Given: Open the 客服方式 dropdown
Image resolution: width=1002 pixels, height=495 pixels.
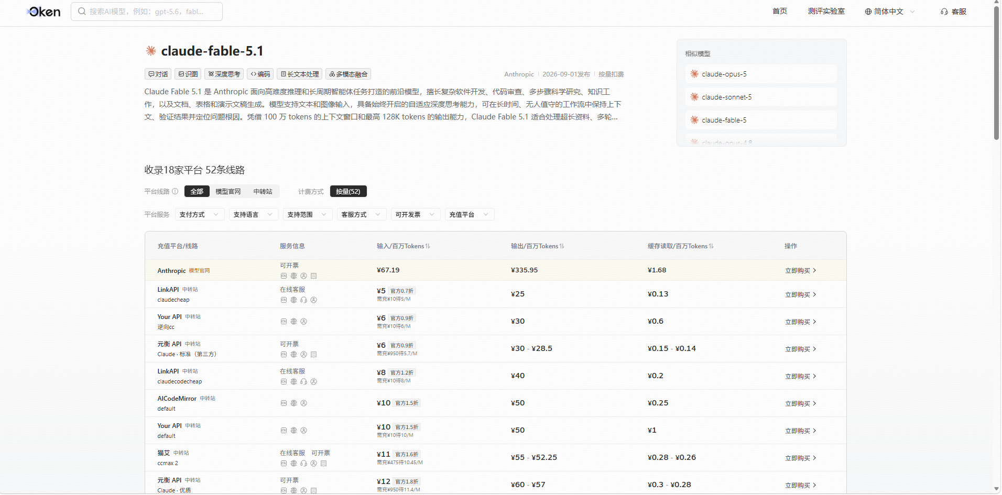Looking at the screenshot, I should (x=361, y=214).
